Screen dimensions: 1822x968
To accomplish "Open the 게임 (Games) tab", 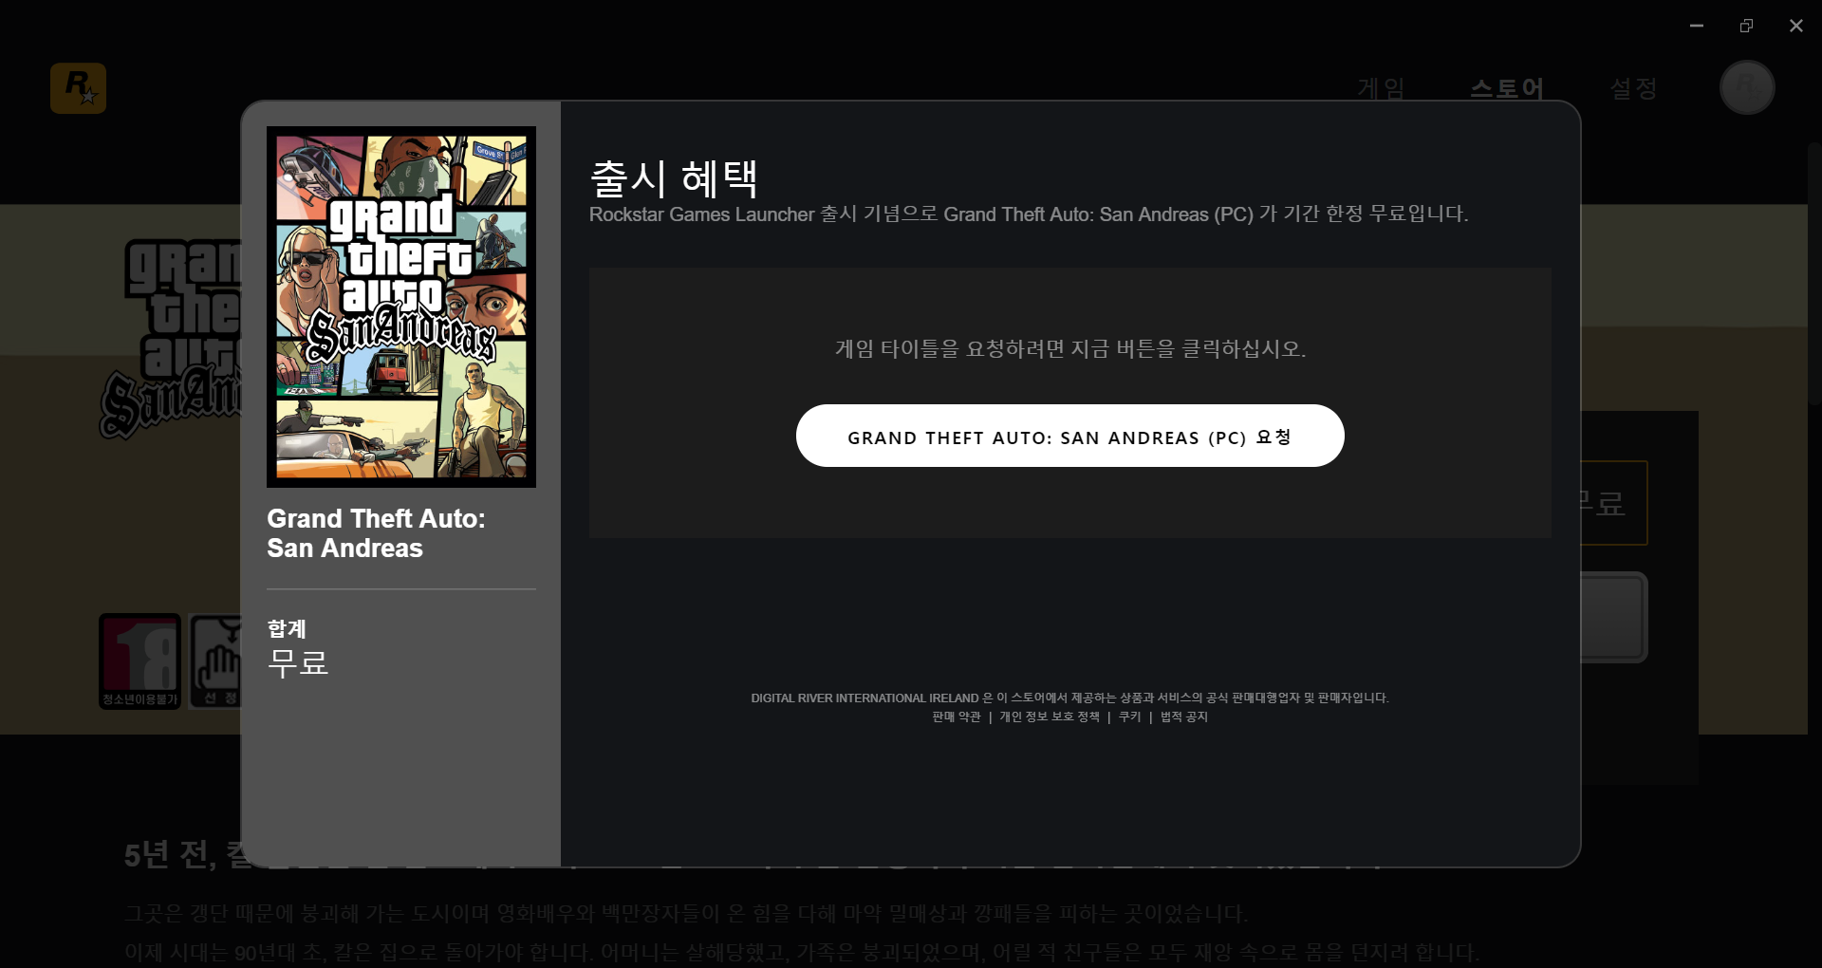I will [1381, 88].
